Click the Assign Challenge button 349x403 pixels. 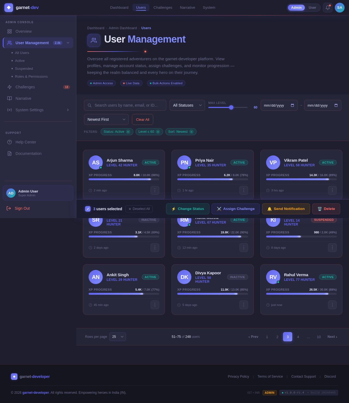click(236, 209)
